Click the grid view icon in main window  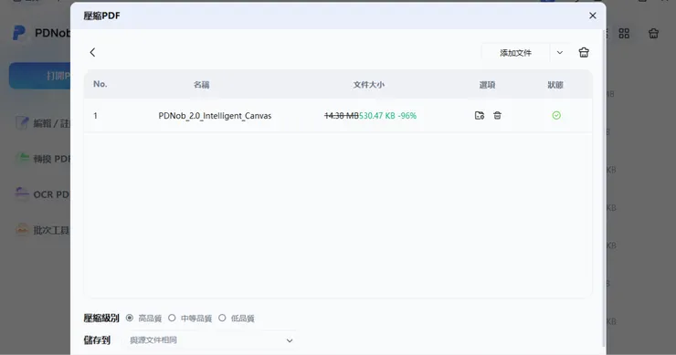(624, 34)
